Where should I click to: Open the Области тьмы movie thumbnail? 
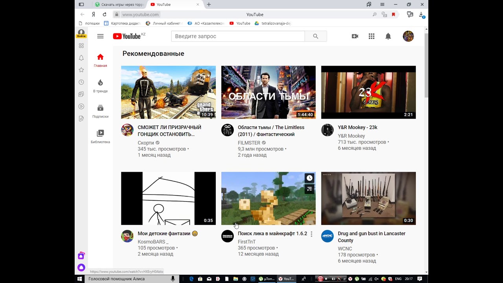268,92
